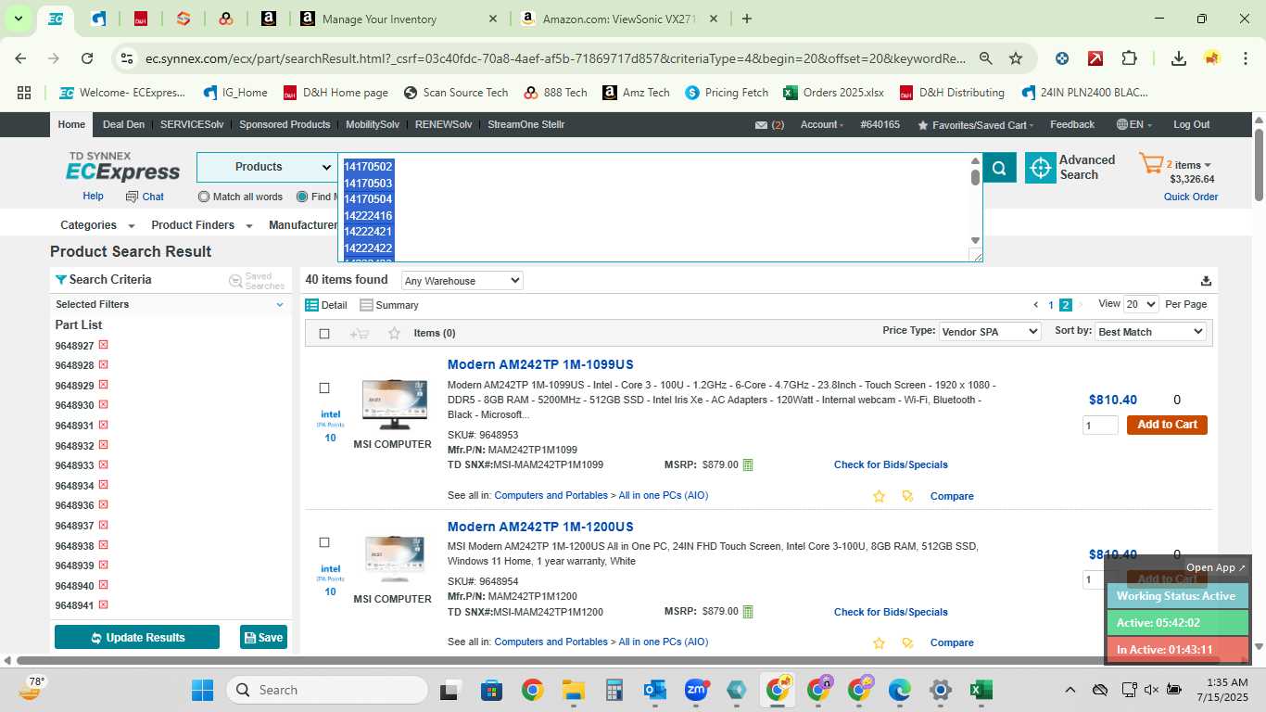
Task: Open the Favorites/Saved Cart dropdown
Action: (976, 125)
